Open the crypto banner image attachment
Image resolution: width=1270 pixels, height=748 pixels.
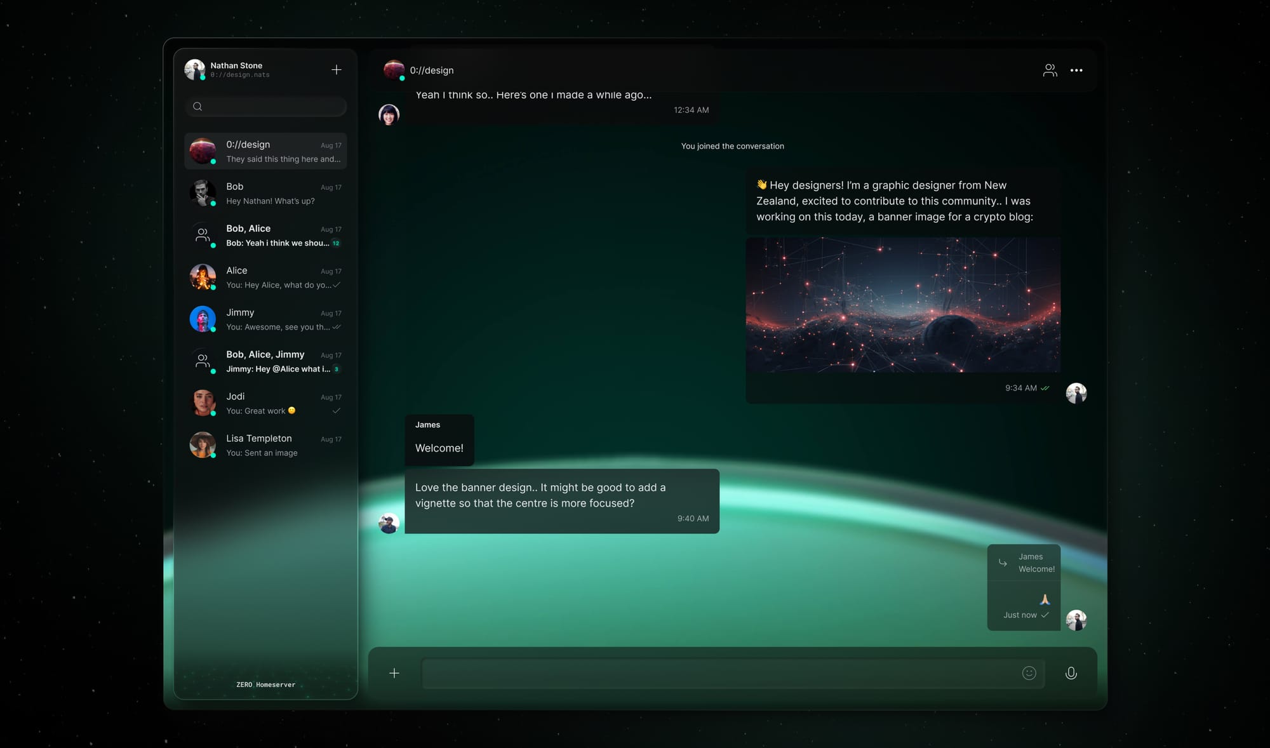pyautogui.click(x=903, y=305)
